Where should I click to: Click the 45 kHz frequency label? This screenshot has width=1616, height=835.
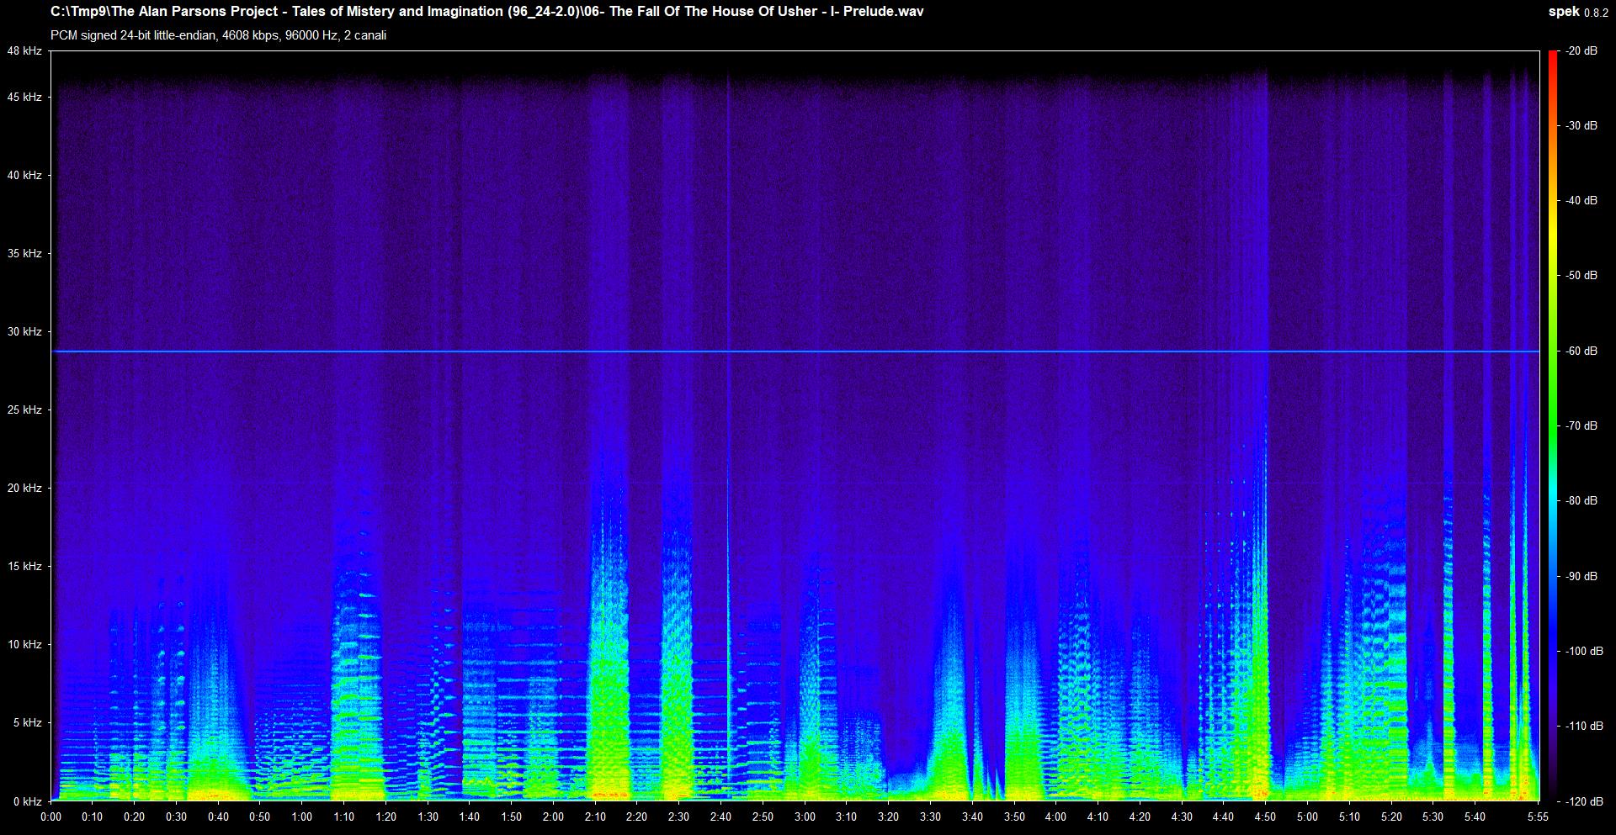24,98
